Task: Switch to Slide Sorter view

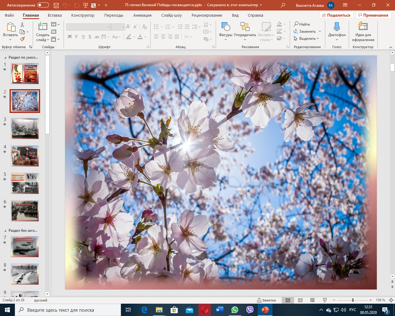Action: click(x=300, y=300)
